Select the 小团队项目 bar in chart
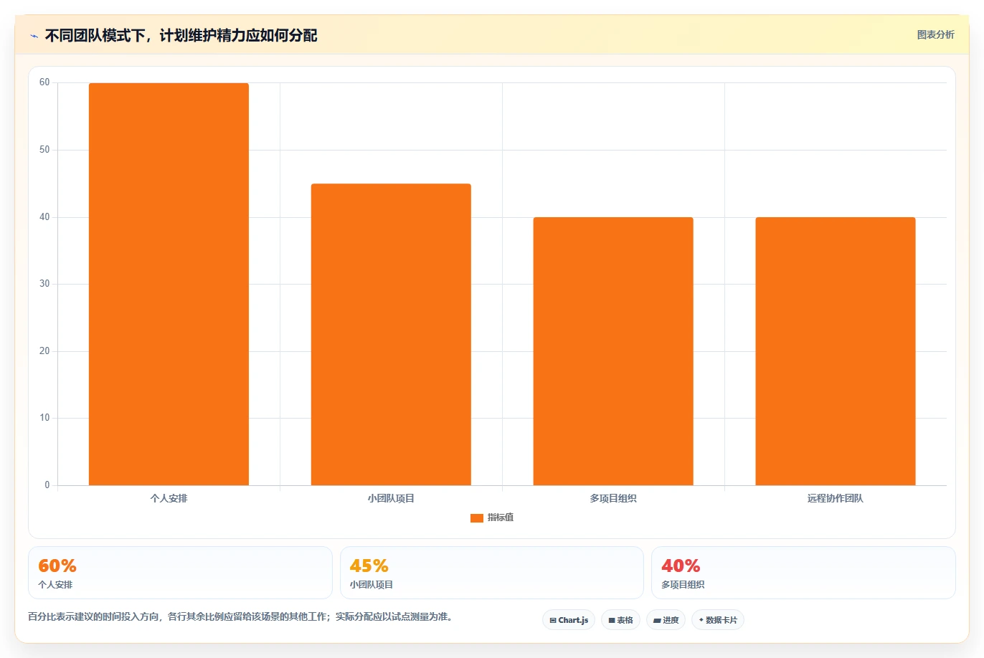This screenshot has height=658, width=984. click(391, 335)
